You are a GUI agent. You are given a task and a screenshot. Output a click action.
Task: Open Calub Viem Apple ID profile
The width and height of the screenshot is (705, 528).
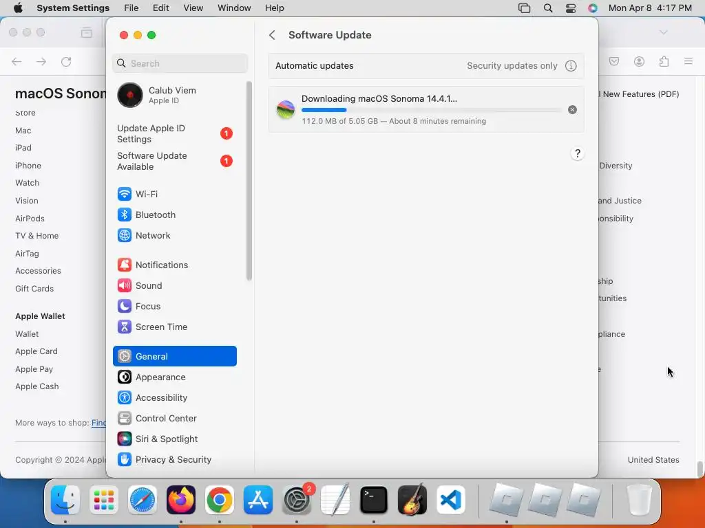174,95
